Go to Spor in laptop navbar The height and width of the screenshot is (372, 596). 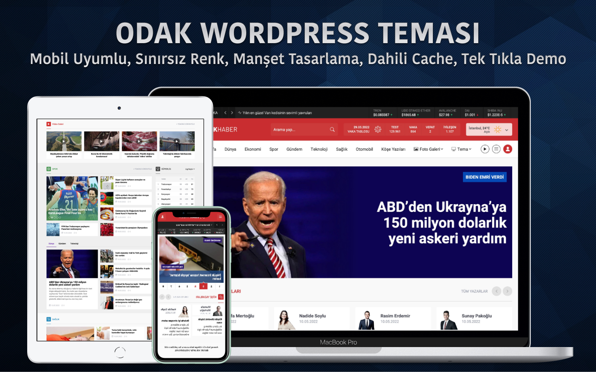(x=274, y=149)
